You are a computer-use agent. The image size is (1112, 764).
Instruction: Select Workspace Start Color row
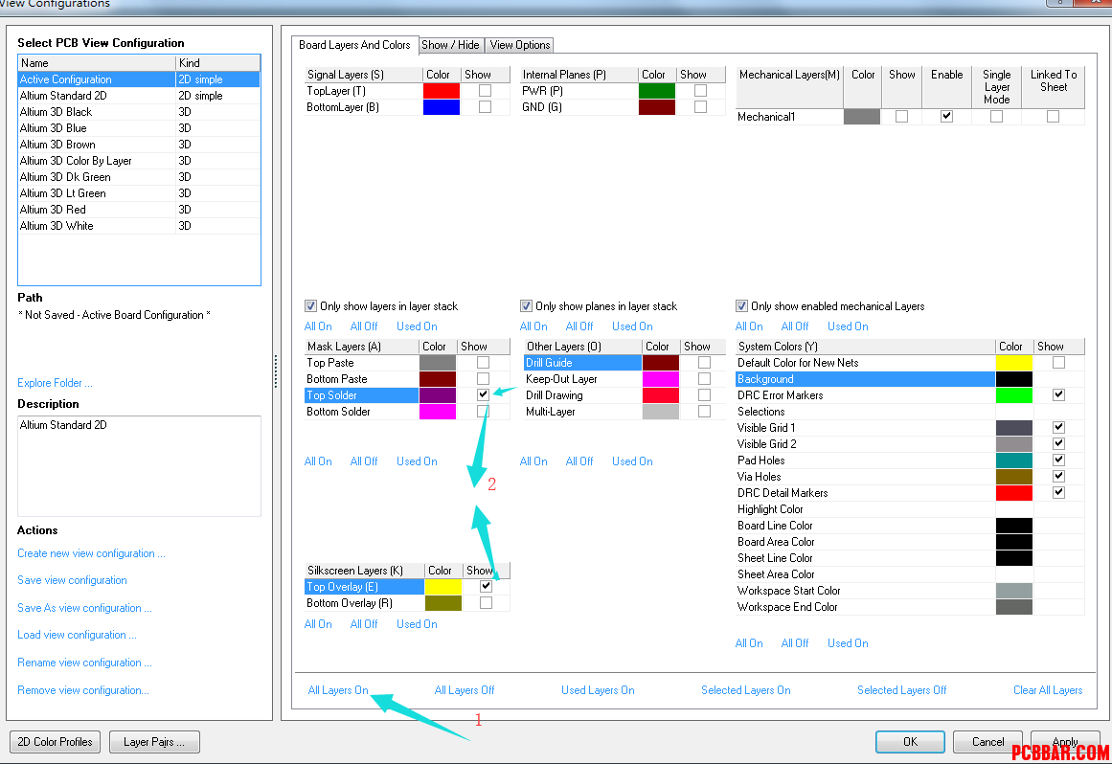pyautogui.click(x=910, y=591)
